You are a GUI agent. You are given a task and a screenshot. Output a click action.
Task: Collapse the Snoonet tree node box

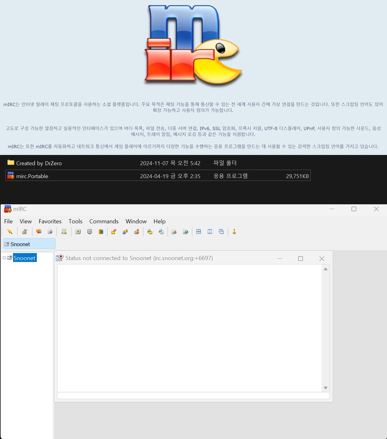click(x=4, y=258)
